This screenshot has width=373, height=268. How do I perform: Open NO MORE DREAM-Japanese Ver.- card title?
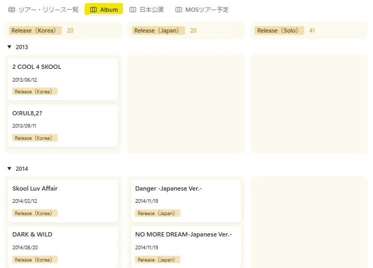tap(184, 234)
